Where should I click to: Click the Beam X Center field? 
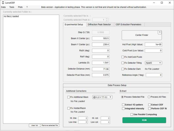click(x=101, y=38)
